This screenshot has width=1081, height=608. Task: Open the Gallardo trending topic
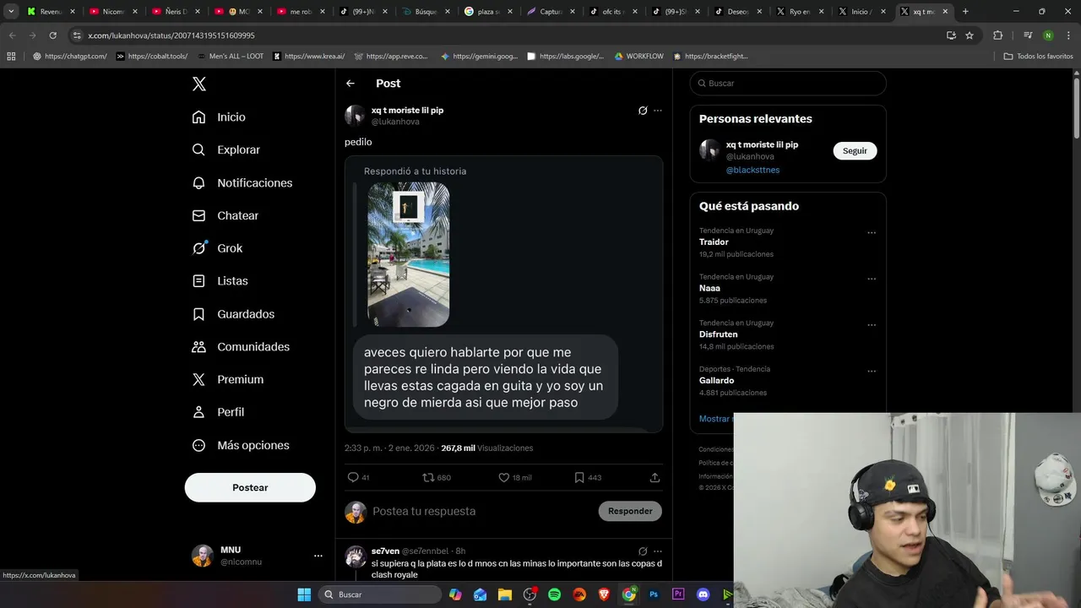(716, 381)
